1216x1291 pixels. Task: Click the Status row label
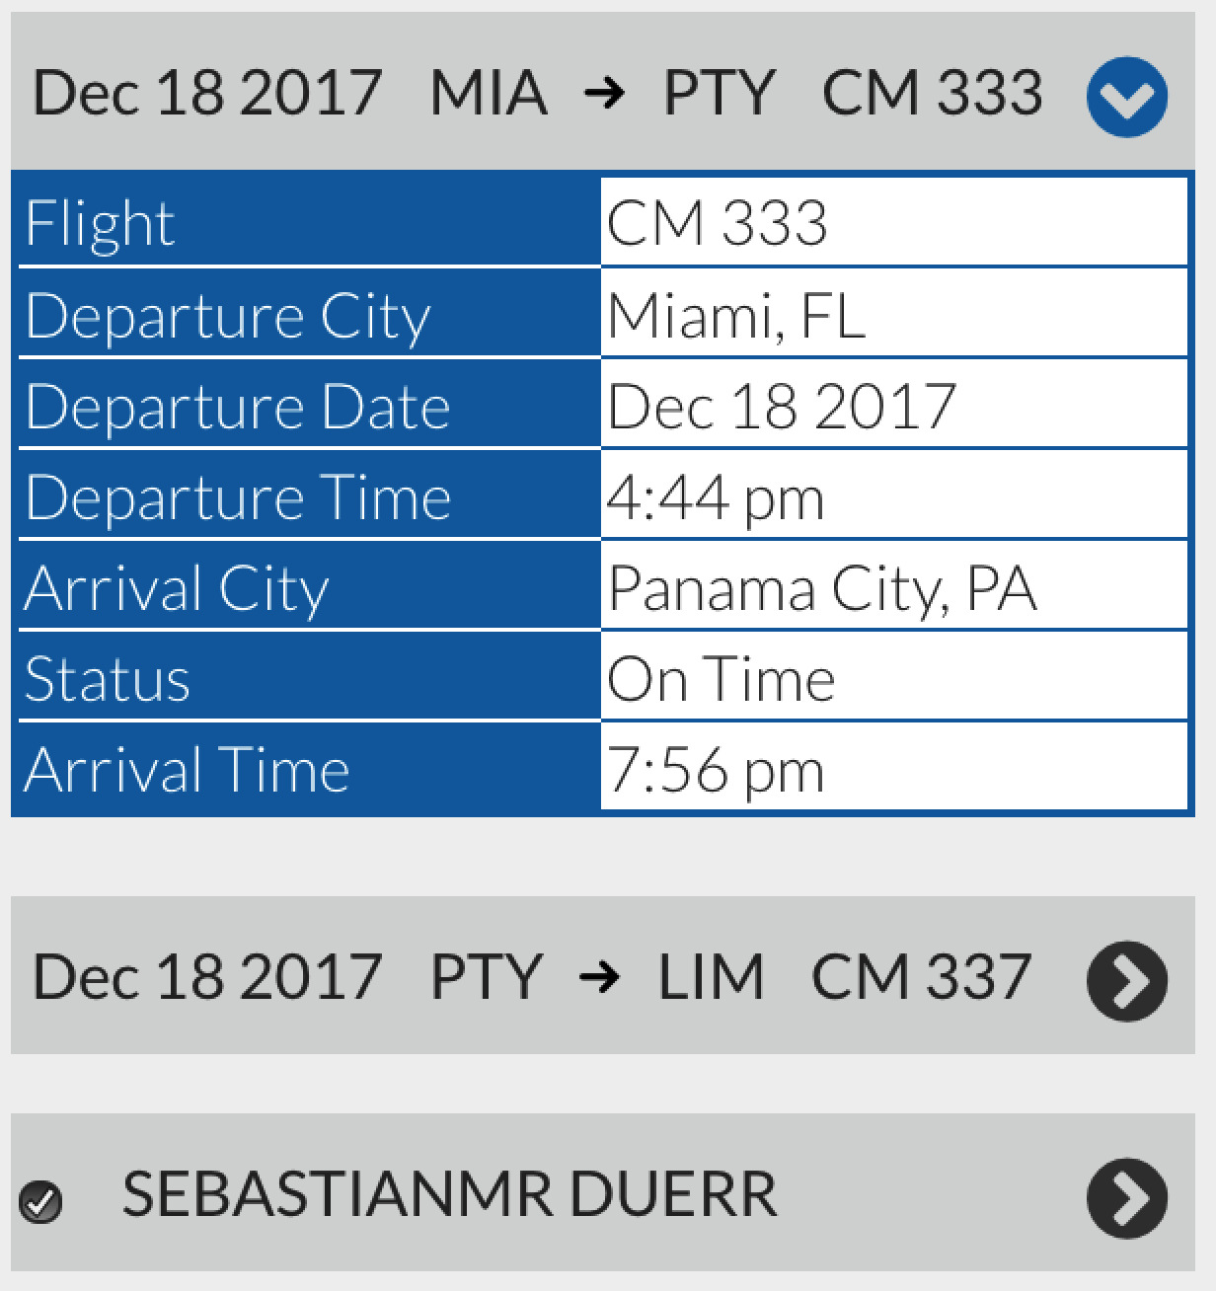(108, 679)
